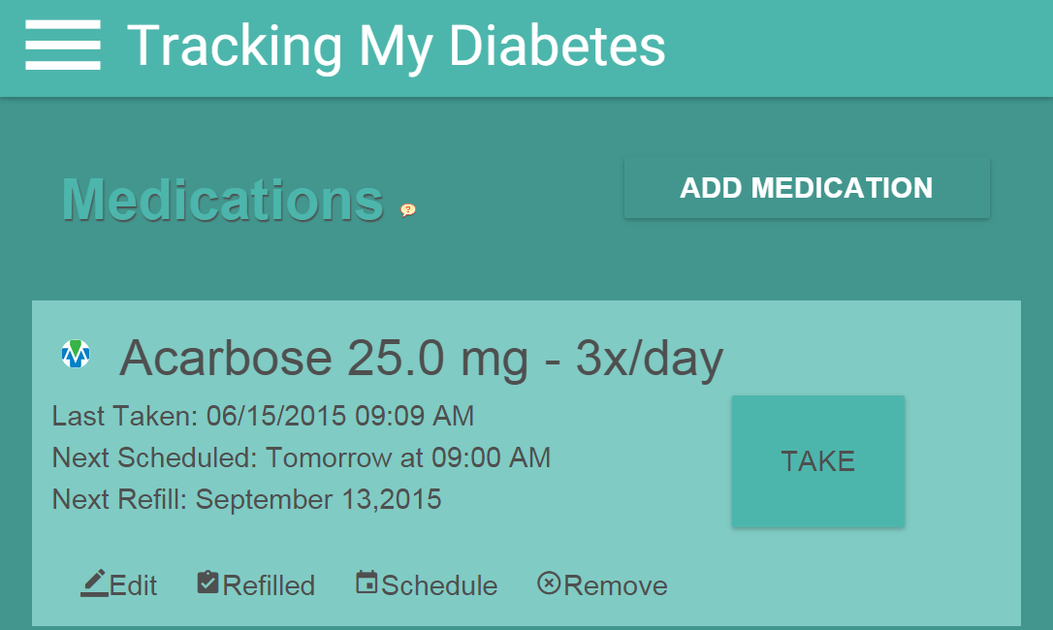
Task: Click the Acarbose medication logo icon
Action: pos(76,354)
